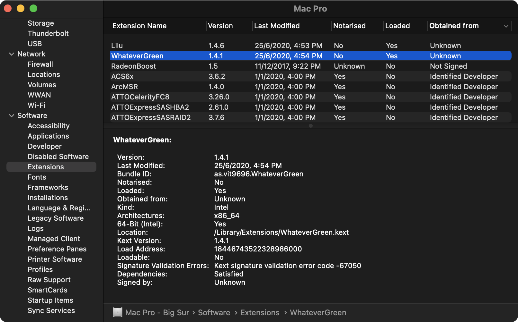The image size is (518, 322).
Task: Select the Software category in sidebar
Action: [x=32, y=115]
